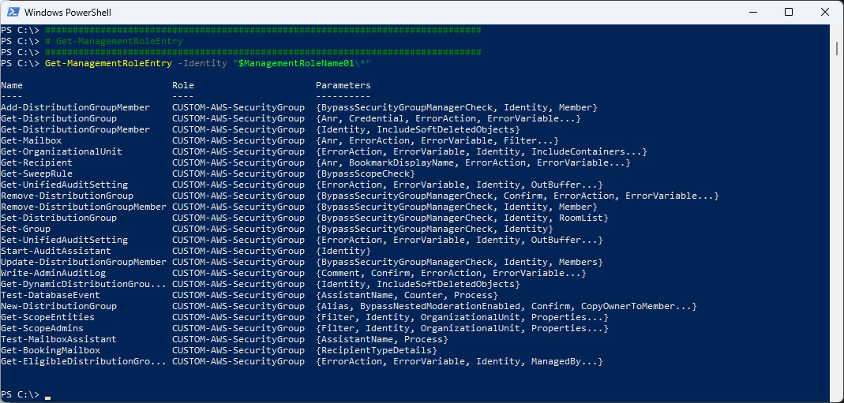Click CUSTOM-AWS-SecurityGroup role for Get-Mailbox

coord(238,141)
